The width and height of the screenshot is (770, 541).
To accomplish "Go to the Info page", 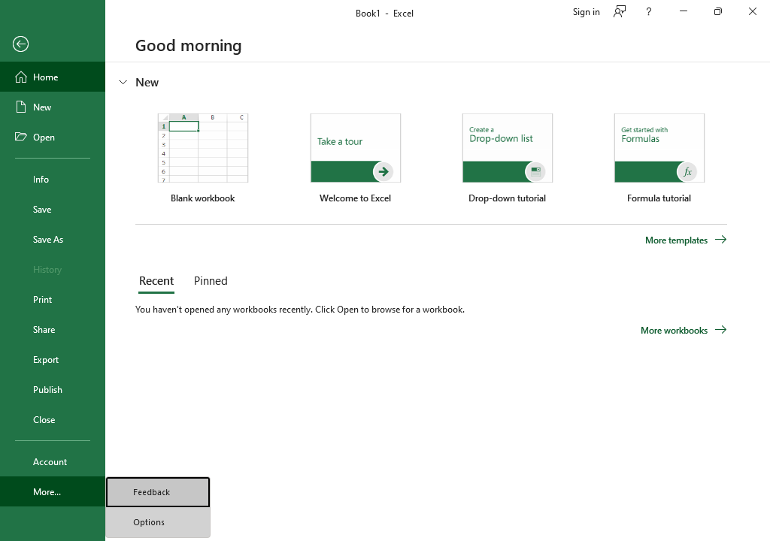I will (x=53, y=179).
